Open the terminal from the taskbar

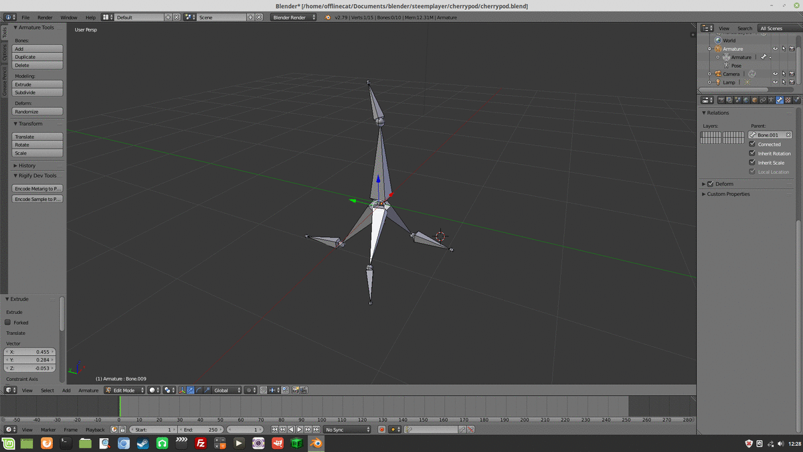[66, 443]
